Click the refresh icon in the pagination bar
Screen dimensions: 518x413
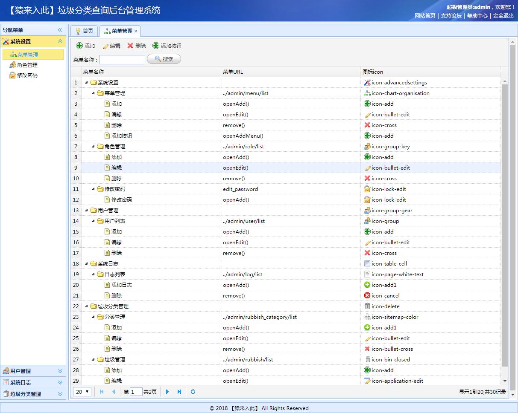click(193, 392)
